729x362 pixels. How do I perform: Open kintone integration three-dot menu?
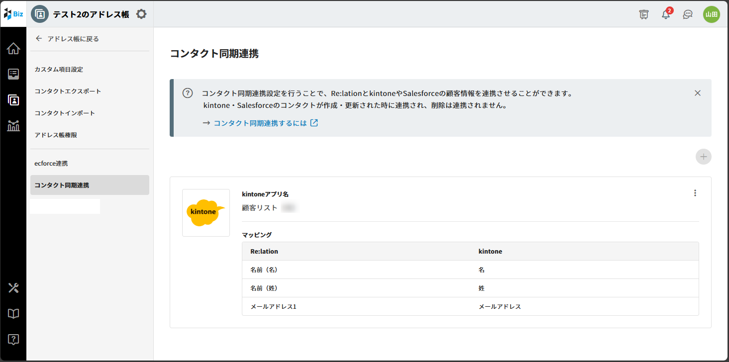695,193
